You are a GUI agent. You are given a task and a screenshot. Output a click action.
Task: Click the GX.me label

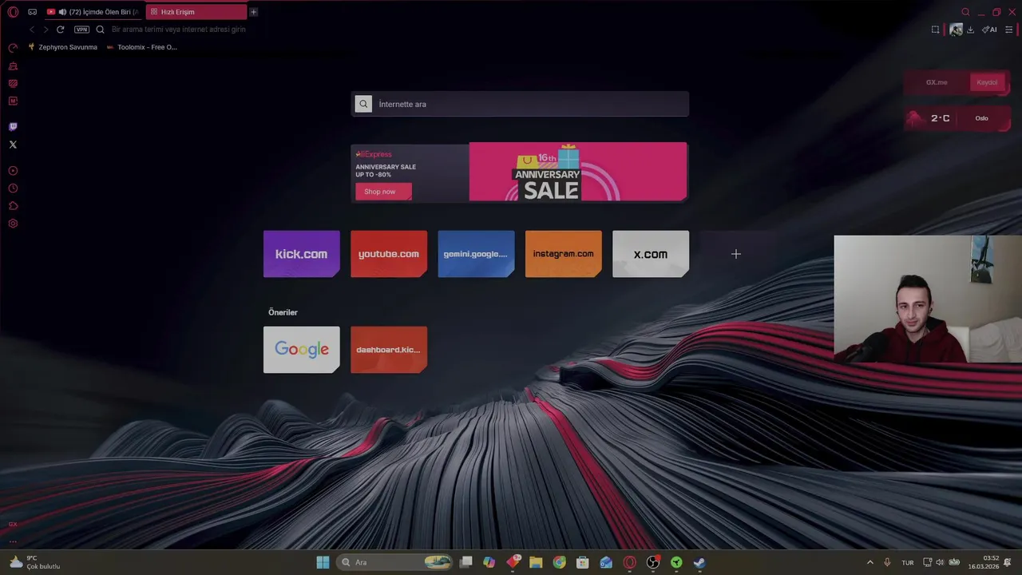(x=937, y=82)
